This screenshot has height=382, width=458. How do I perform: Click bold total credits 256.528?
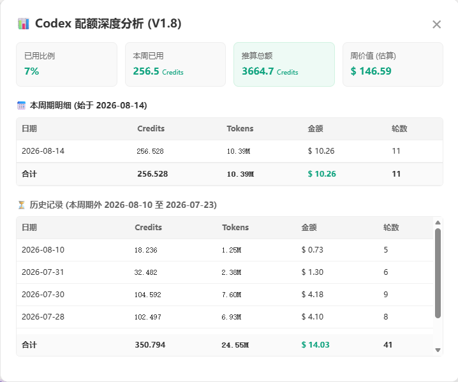point(152,173)
